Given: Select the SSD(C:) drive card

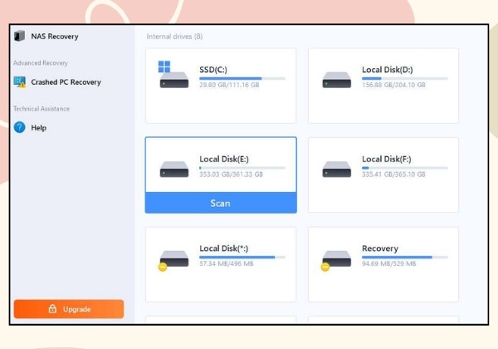Looking at the screenshot, I should (221, 86).
